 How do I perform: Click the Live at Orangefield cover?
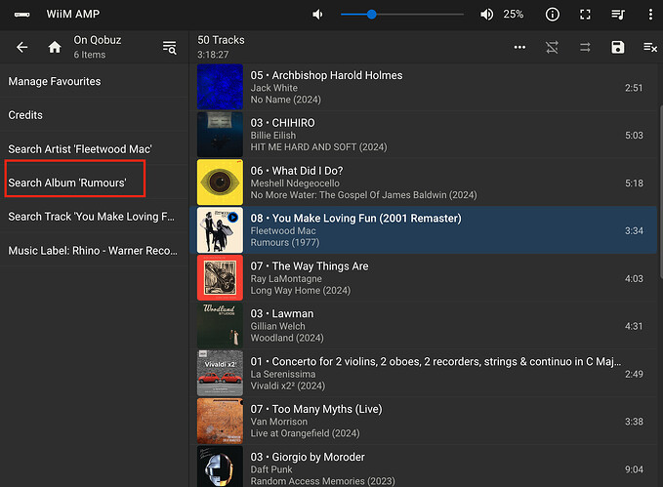point(220,422)
